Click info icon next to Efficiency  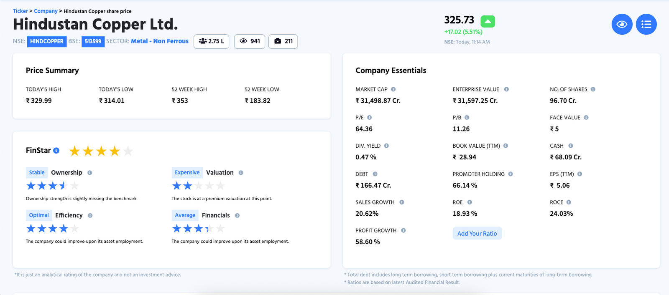[90, 215]
